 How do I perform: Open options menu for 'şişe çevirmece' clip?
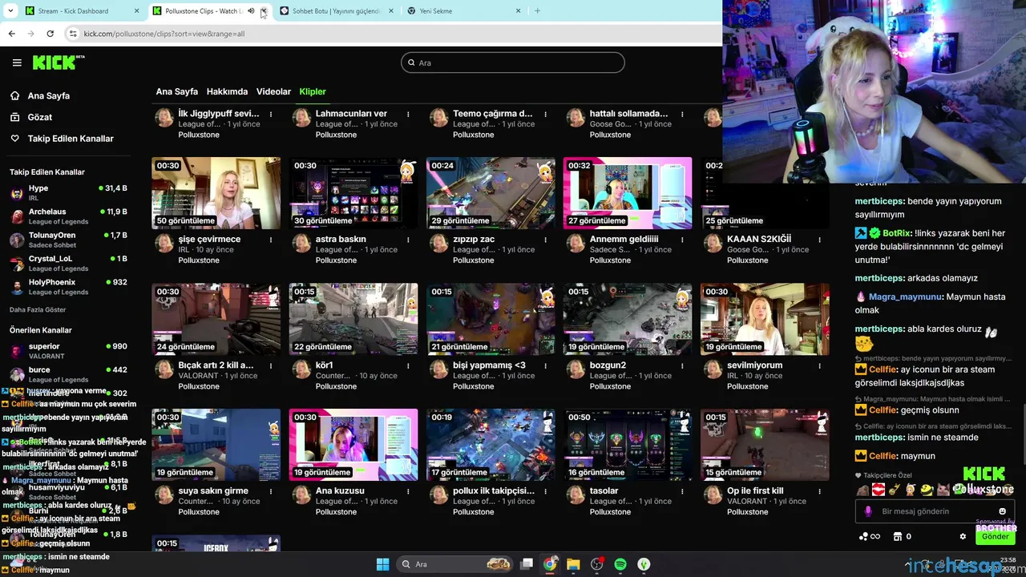pyautogui.click(x=271, y=240)
